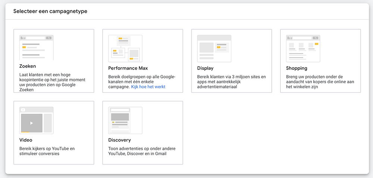Click the description 'Laat klanten met een hoge koopintentie'
Image resolution: width=373 pixels, height=178 pixels.
[52, 82]
